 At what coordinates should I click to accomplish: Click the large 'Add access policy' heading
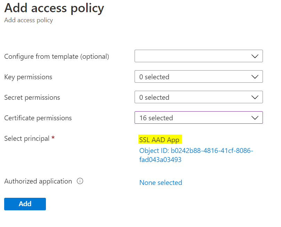[x=54, y=8]
